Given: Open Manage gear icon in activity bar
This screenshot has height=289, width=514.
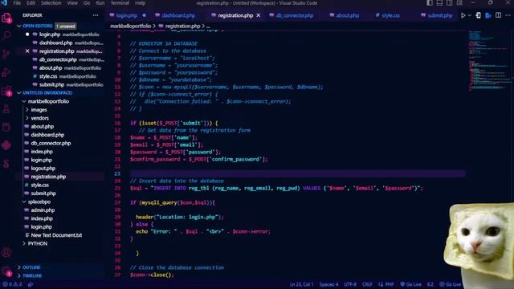Looking at the screenshot, I should pos(6,271).
